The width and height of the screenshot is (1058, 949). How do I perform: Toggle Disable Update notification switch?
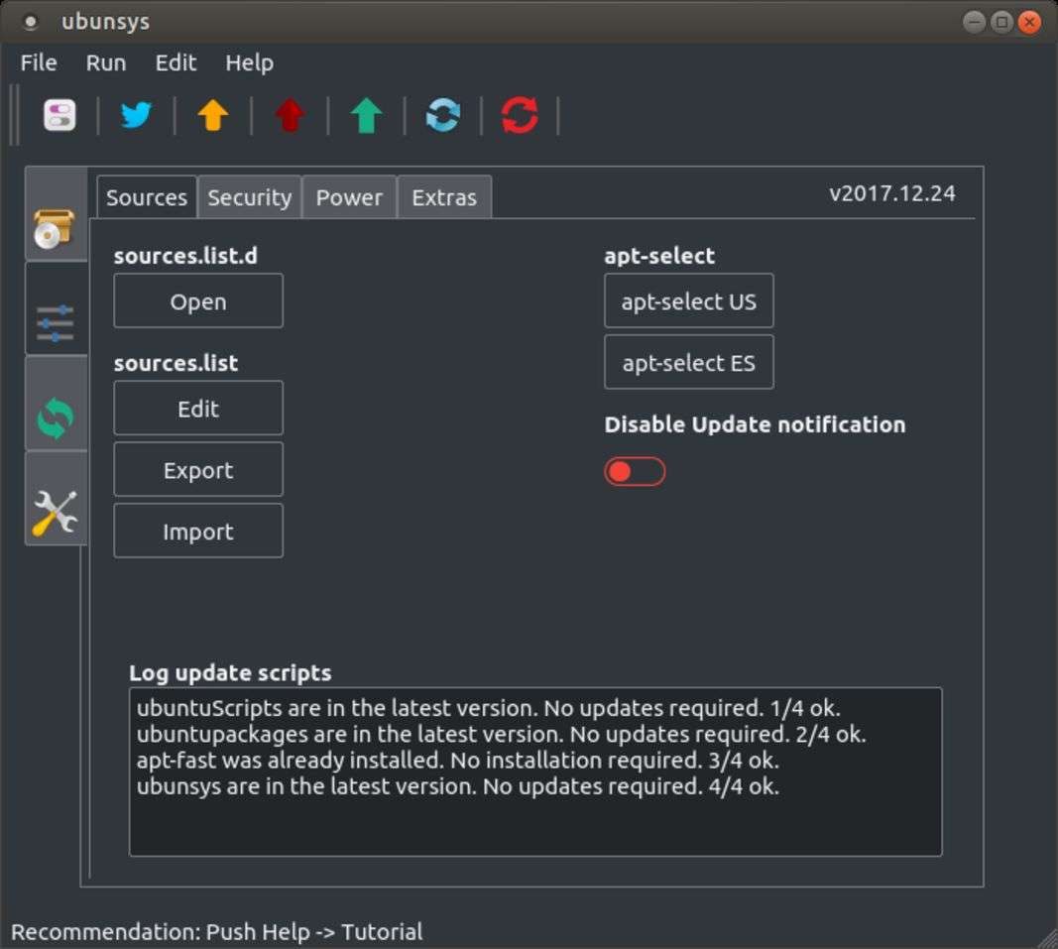(635, 471)
